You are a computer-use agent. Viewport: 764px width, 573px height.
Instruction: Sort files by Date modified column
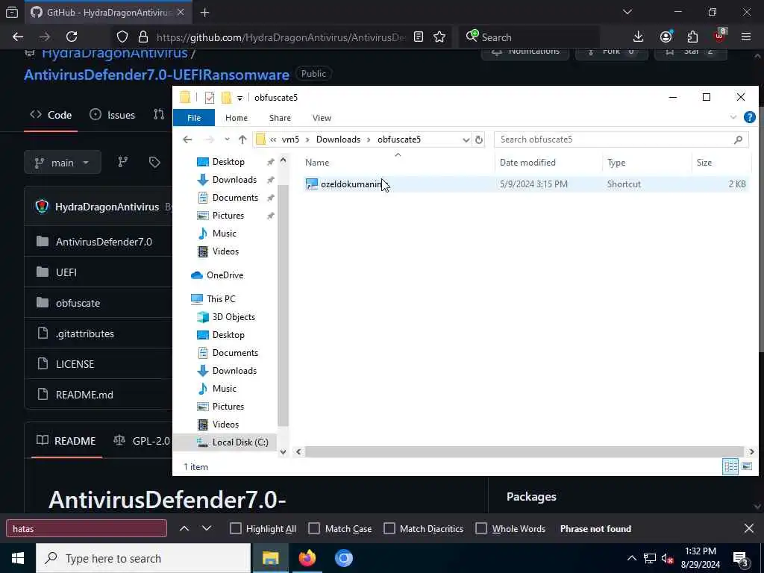pos(548,163)
